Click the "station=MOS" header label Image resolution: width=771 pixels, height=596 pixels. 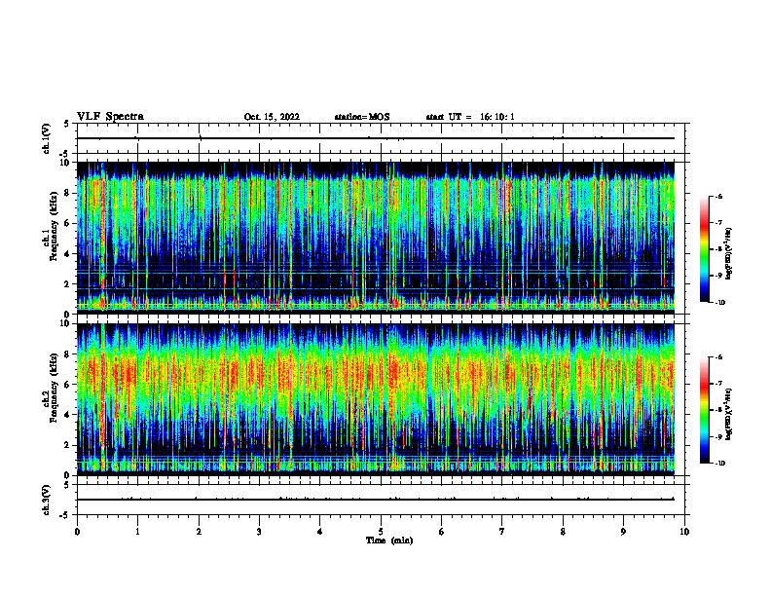point(362,117)
